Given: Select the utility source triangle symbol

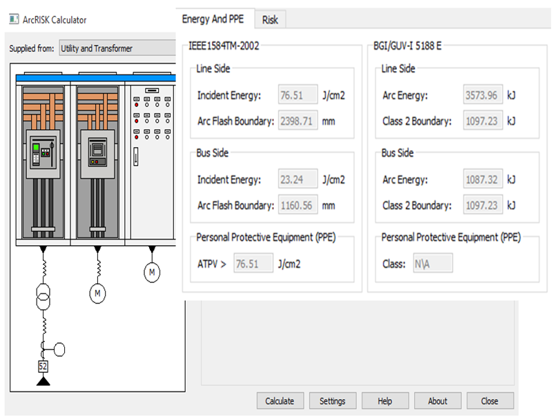Looking at the screenshot, I should click(x=43, y=381).
